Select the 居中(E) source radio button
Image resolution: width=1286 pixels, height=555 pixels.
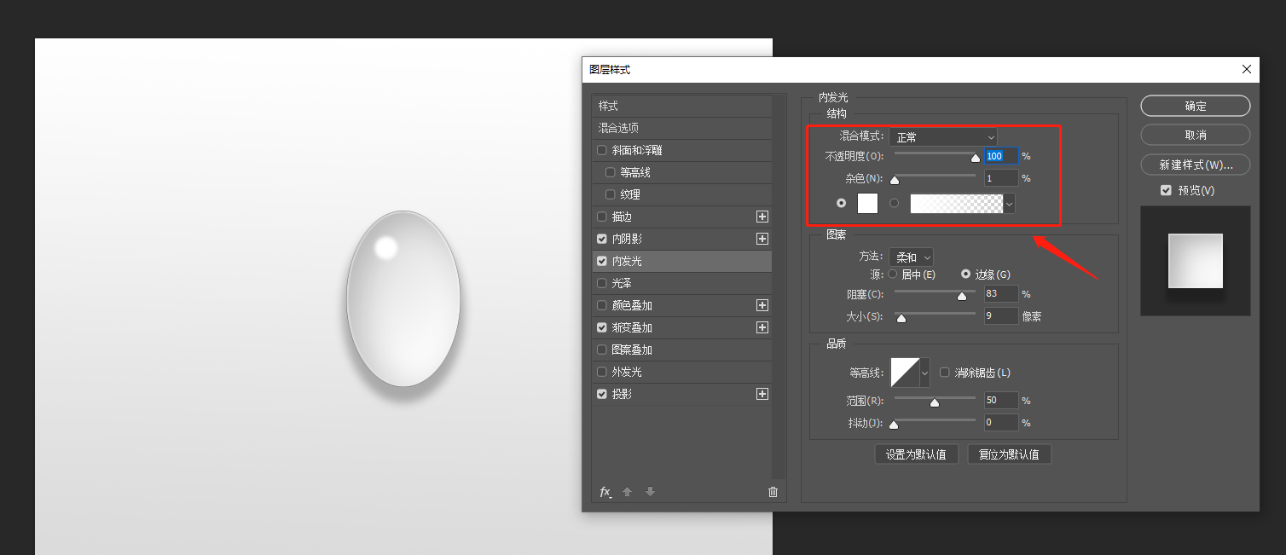893,275
